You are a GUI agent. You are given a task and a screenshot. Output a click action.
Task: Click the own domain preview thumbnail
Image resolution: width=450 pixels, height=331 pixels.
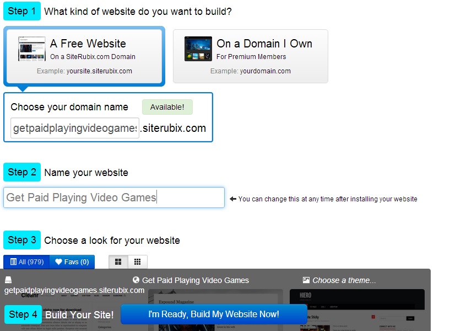[x=198, y=49]
